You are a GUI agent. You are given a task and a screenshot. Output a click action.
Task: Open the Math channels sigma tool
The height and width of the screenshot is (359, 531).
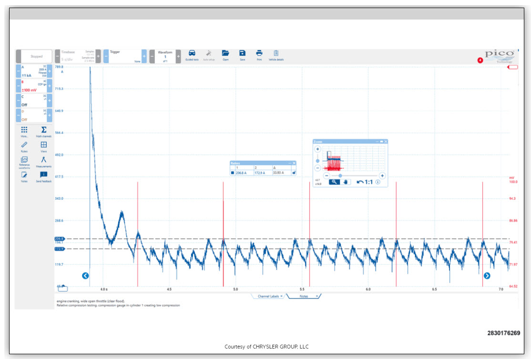click(43, 130)
